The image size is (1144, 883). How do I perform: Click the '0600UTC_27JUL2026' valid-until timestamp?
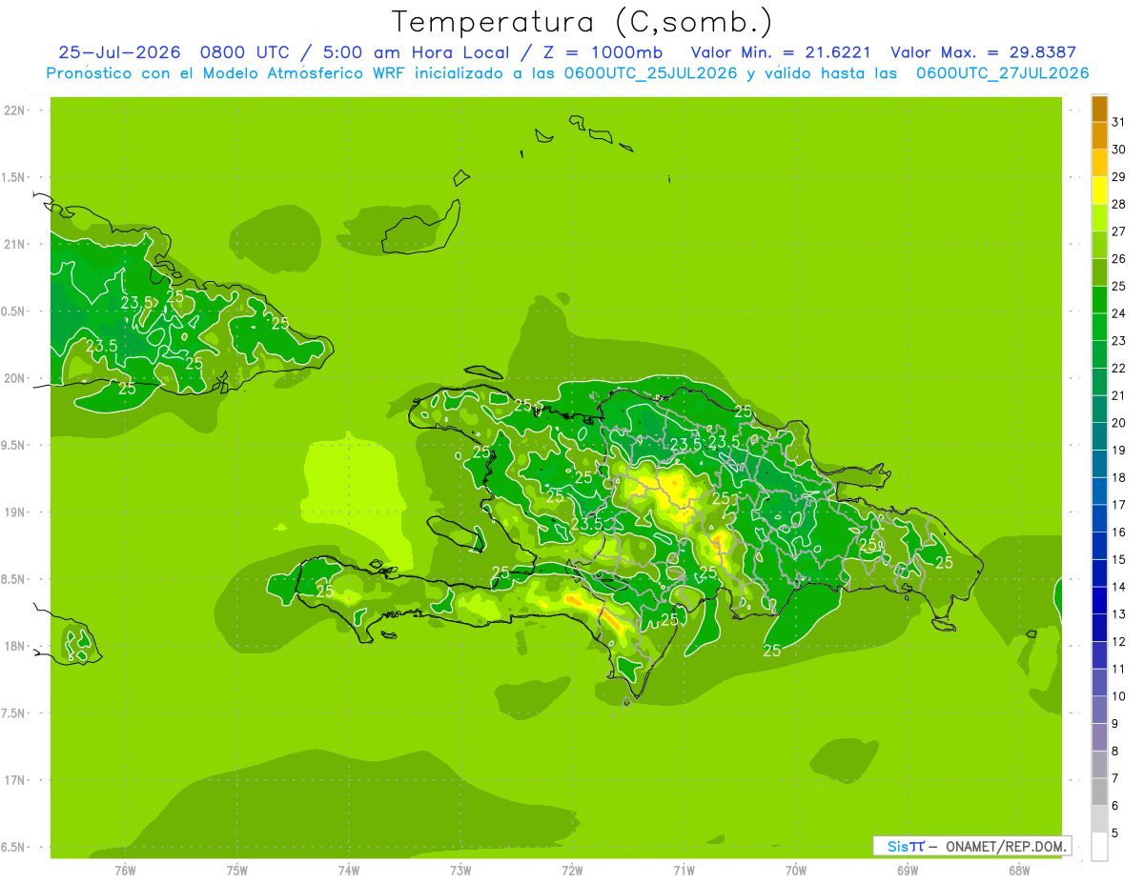pos(1002,73)
